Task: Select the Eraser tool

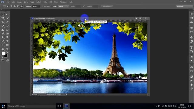Action: pyautogui.click(x=3, y=34)
